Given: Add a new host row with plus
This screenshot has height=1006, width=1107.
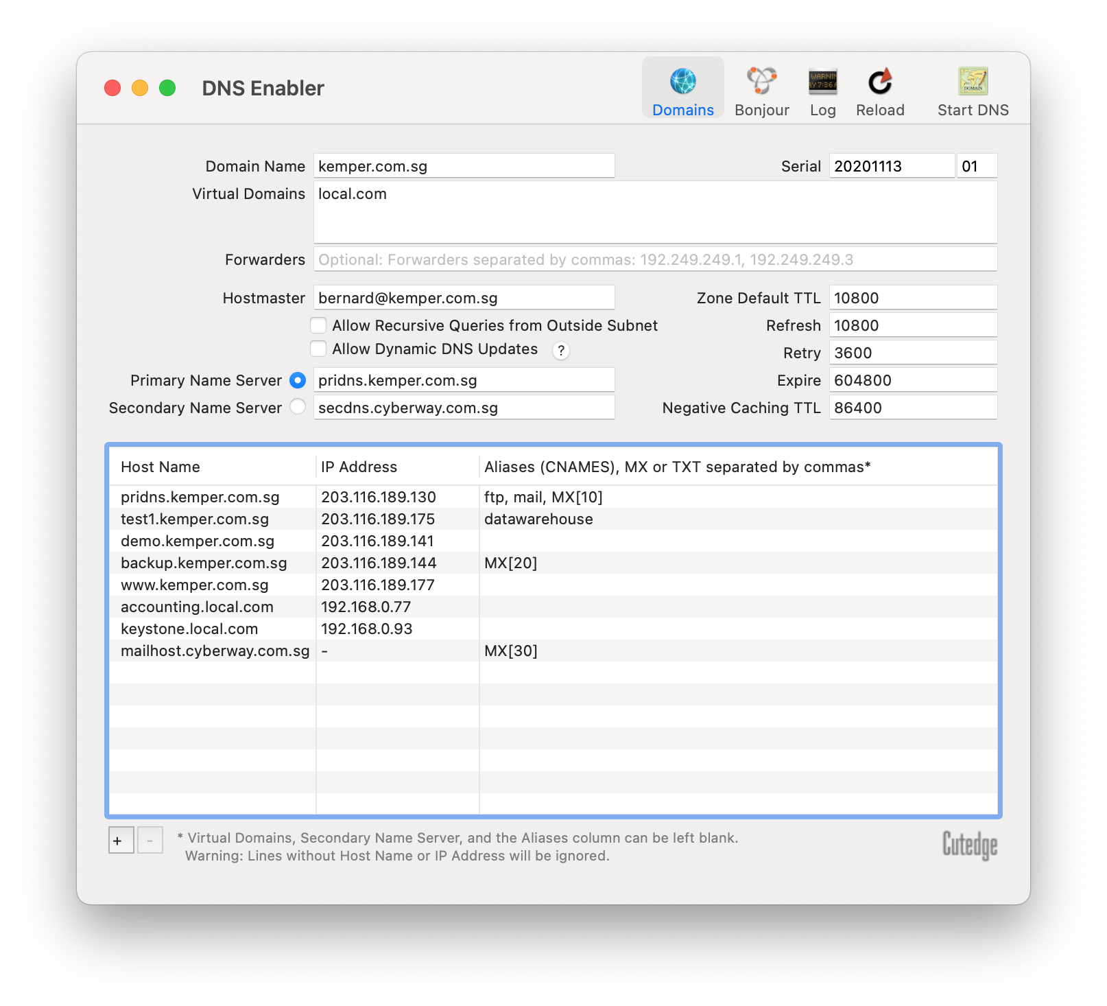Looking at the screenshot, I should tap(118, 841).
